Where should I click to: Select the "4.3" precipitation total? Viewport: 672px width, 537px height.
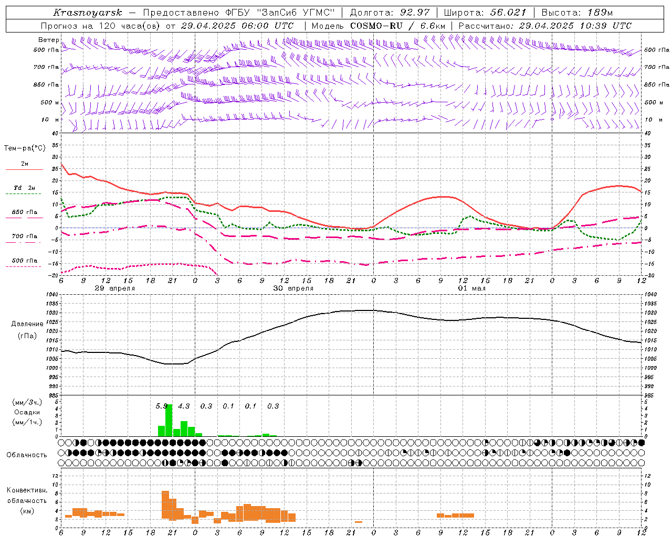(184, 406)
